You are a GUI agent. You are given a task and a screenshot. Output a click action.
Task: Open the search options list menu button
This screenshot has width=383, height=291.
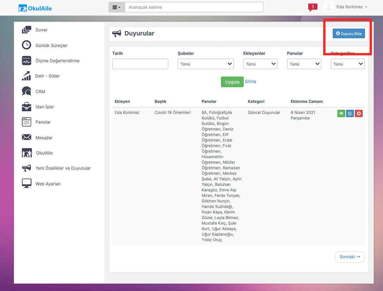[116, 7]
